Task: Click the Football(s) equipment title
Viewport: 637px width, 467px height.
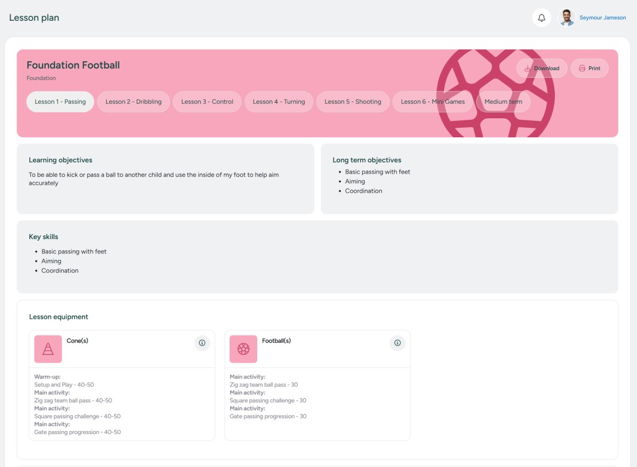Action: tap(276, 341)
